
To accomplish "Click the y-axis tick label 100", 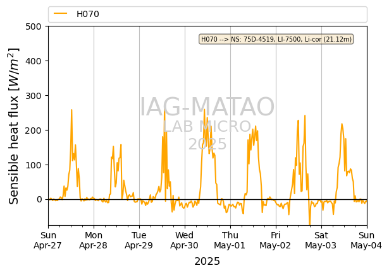I will point(34,165).
